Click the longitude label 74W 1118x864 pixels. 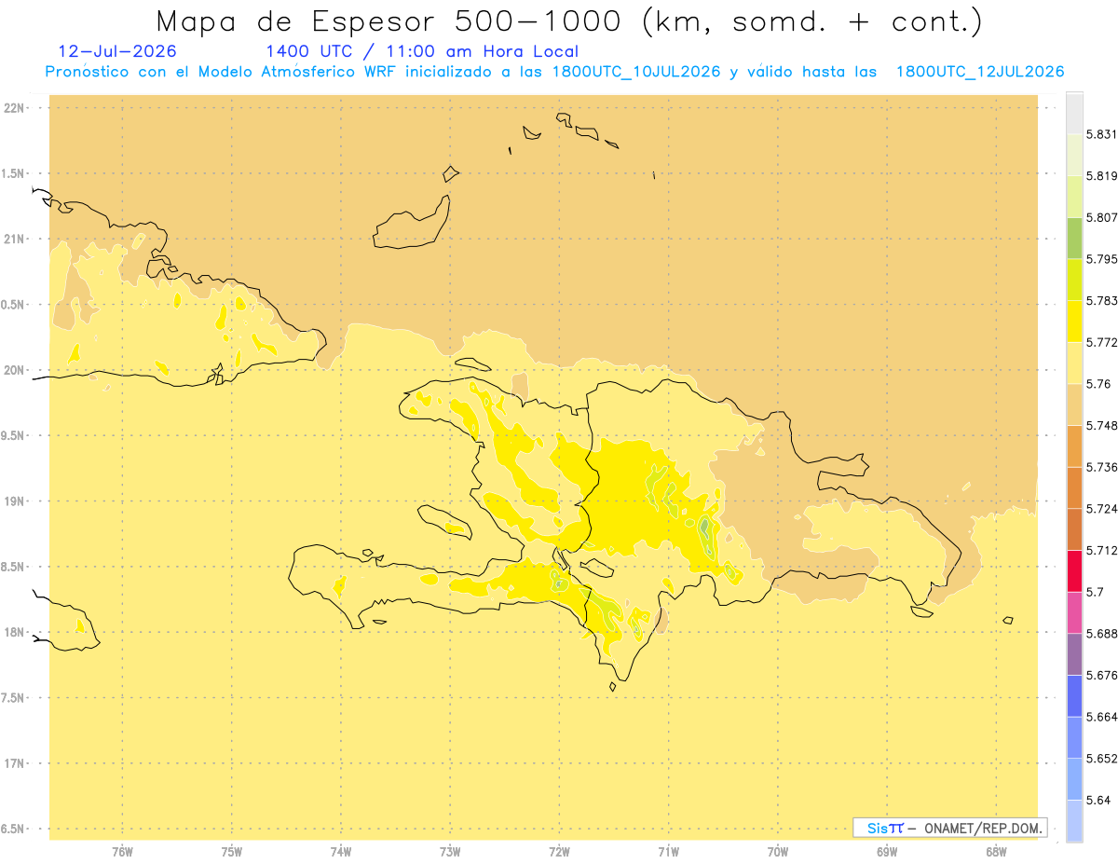pyautogui.click(x=341, y=853)
